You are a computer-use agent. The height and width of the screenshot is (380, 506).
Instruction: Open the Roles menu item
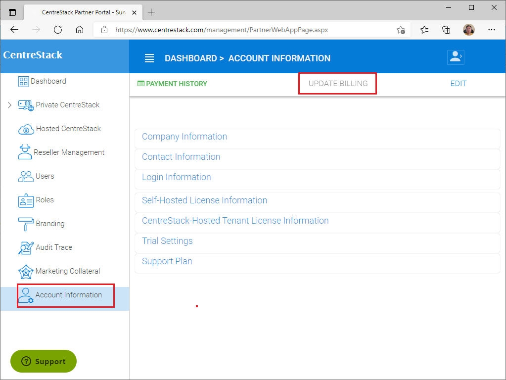[45, 200]
